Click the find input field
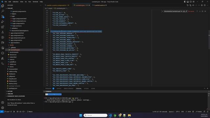Screen dimensions: 210x118 pyautogui.click(x=172, y=11)
